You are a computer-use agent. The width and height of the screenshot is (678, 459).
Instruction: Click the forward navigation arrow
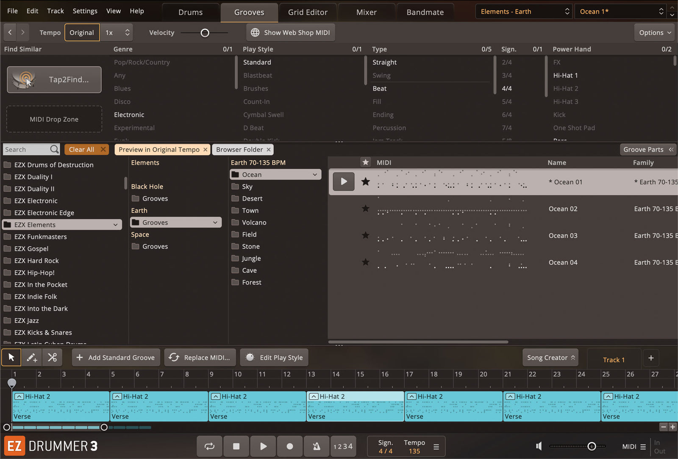tap(23, 32)
